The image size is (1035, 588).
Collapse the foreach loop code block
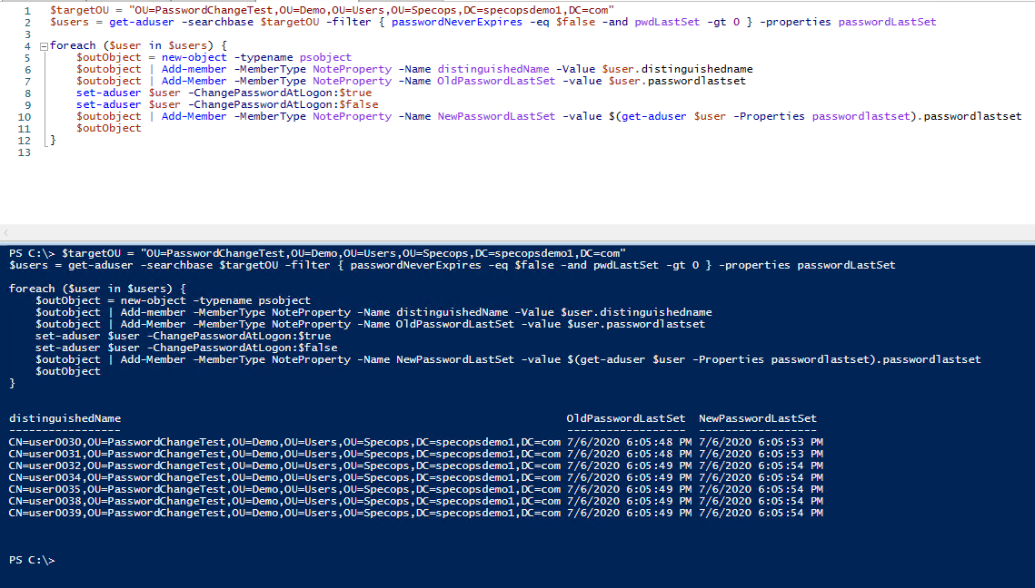pos(43,44)
